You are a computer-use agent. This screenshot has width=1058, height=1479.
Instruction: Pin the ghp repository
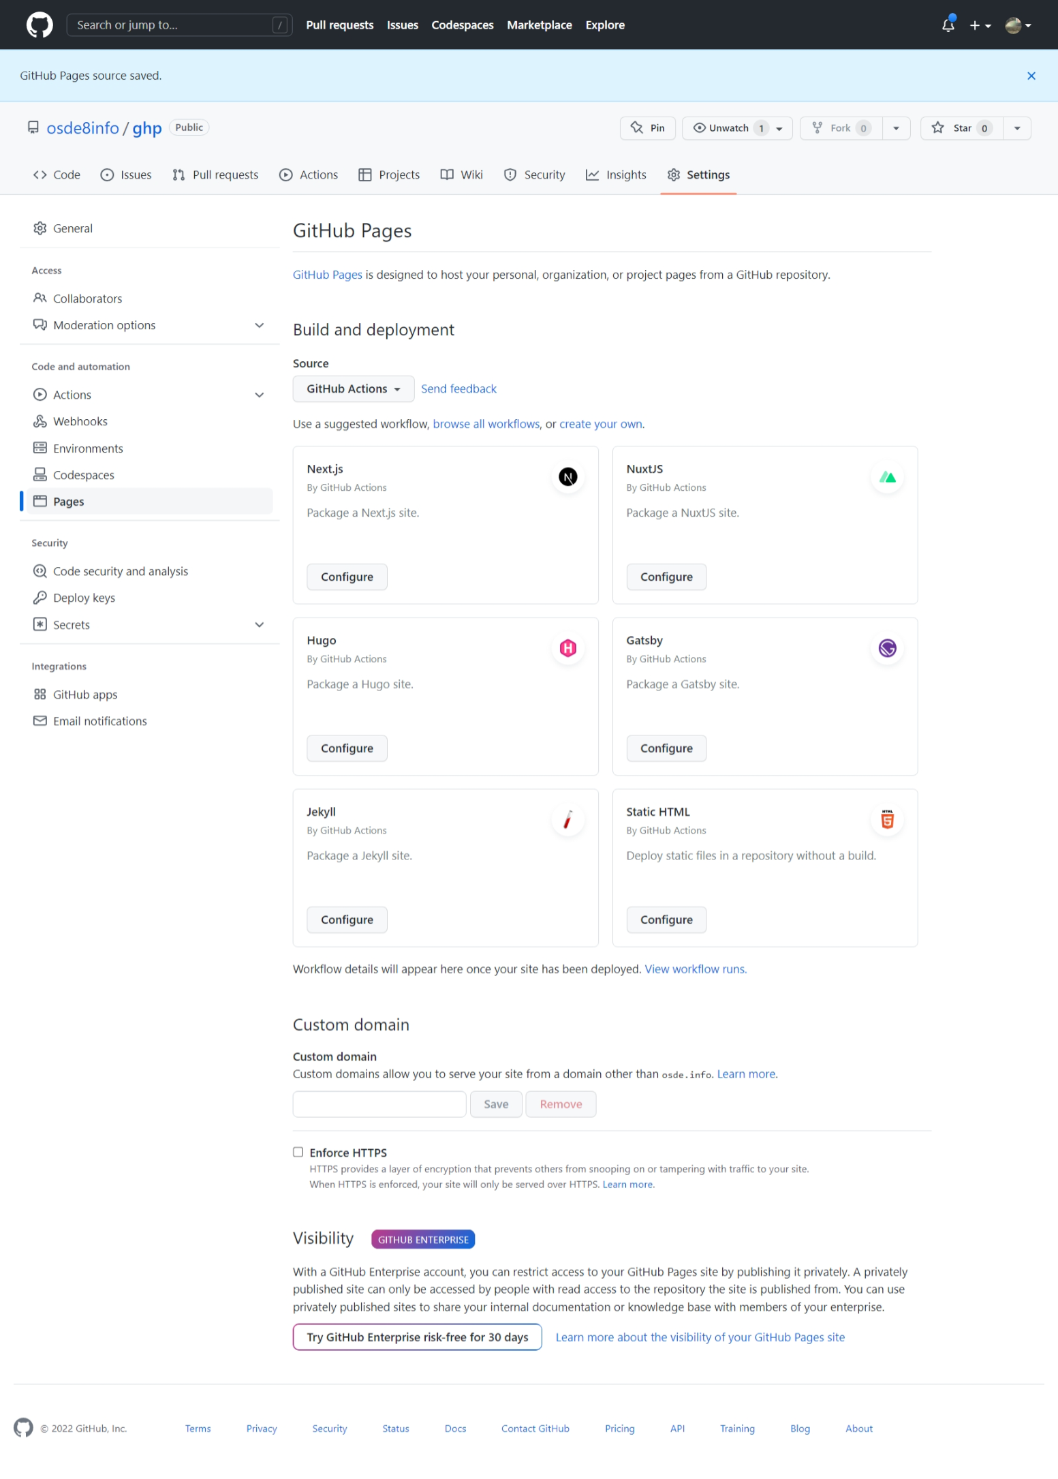point(647,128)
